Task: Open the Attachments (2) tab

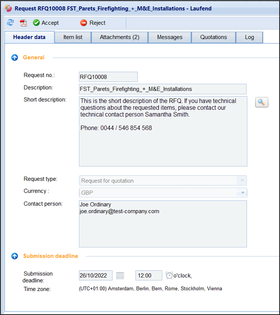Action: tap(119, 37)
